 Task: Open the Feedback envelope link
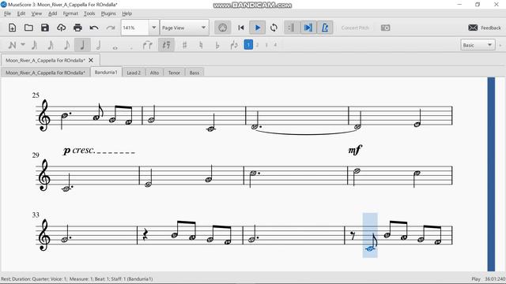click(485, 28)
